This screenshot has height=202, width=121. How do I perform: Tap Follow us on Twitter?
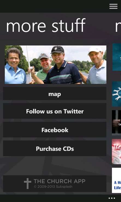[x=55, y=111]
